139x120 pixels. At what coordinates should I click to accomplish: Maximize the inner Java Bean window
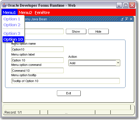pyautogui.click(x=127, y=19)
